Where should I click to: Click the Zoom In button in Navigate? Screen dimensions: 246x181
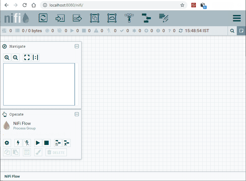click(7, 58)
